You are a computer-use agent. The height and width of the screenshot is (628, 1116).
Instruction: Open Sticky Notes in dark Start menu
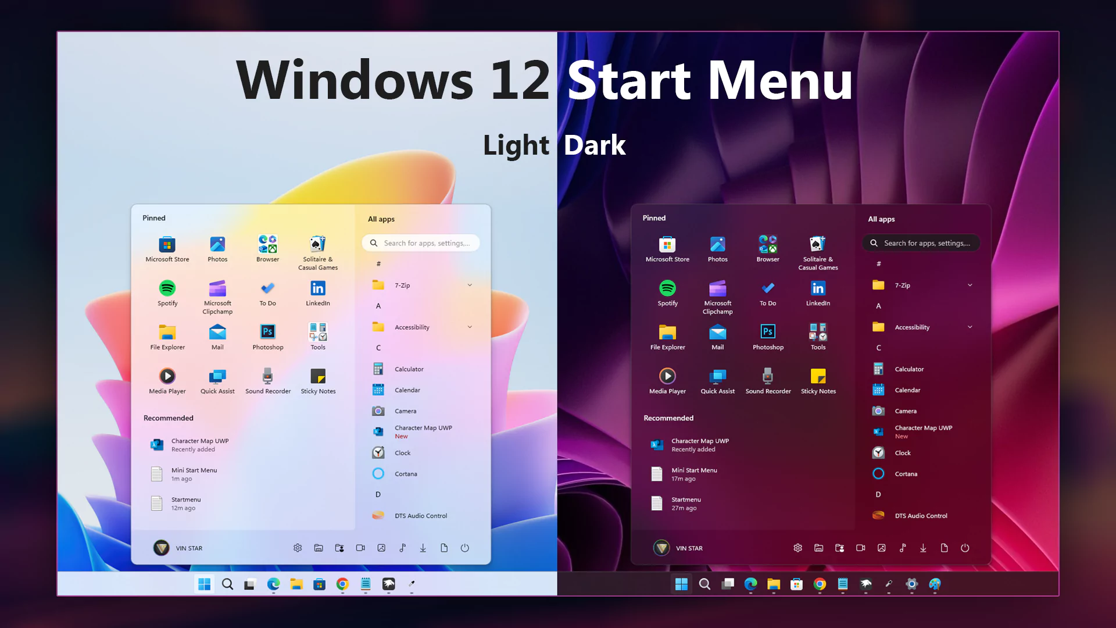[818, 381]
